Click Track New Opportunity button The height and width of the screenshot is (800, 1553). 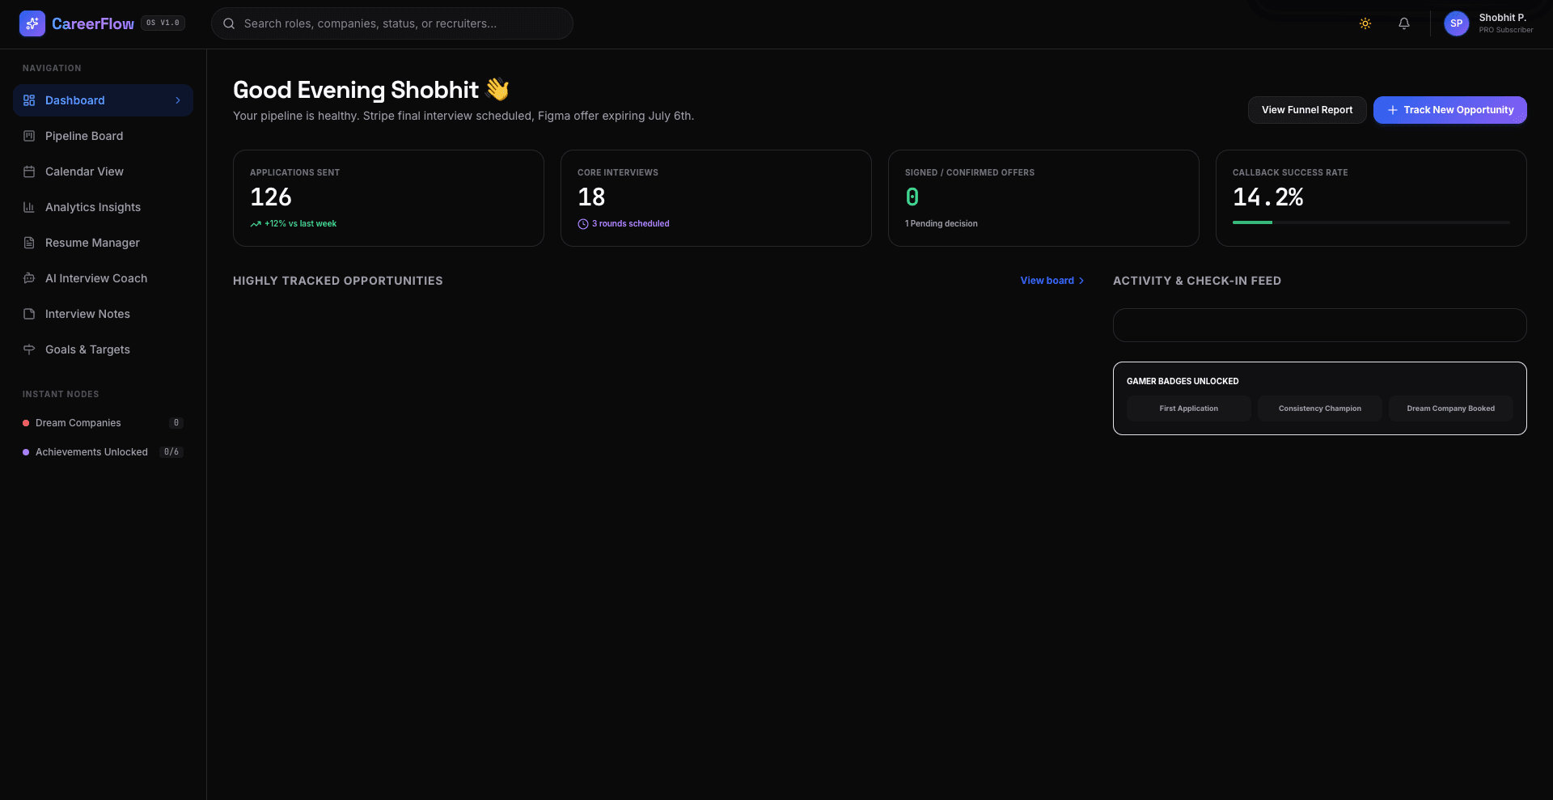pyautogui.click(x=1450, y=110)
